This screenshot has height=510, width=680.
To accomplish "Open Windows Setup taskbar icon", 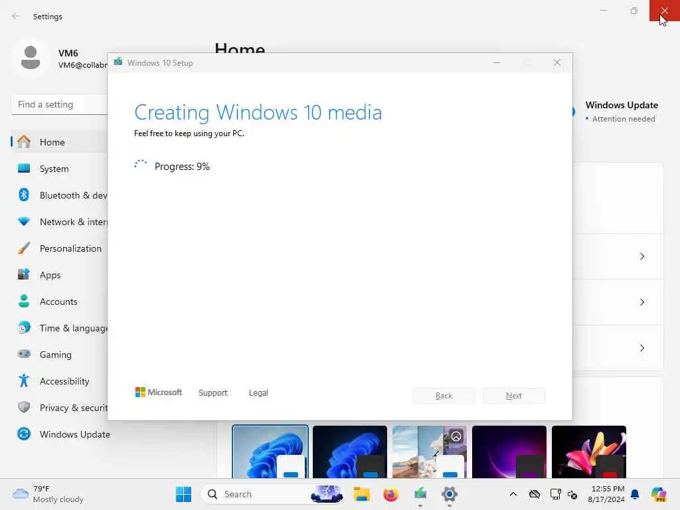I will coord(420,494).
